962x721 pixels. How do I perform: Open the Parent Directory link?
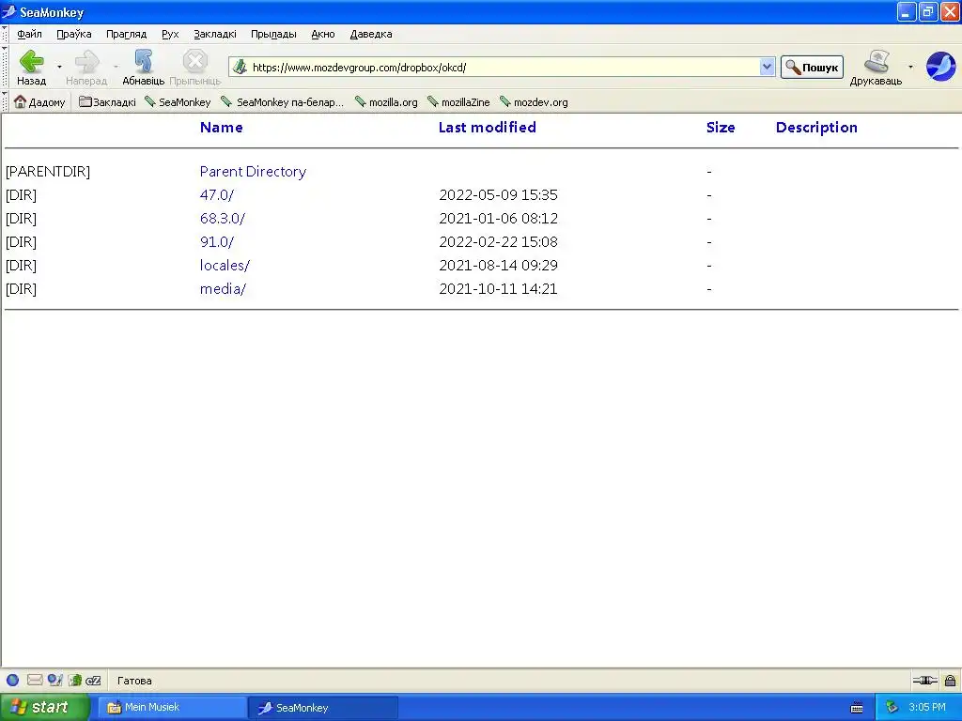coord(253,172)
